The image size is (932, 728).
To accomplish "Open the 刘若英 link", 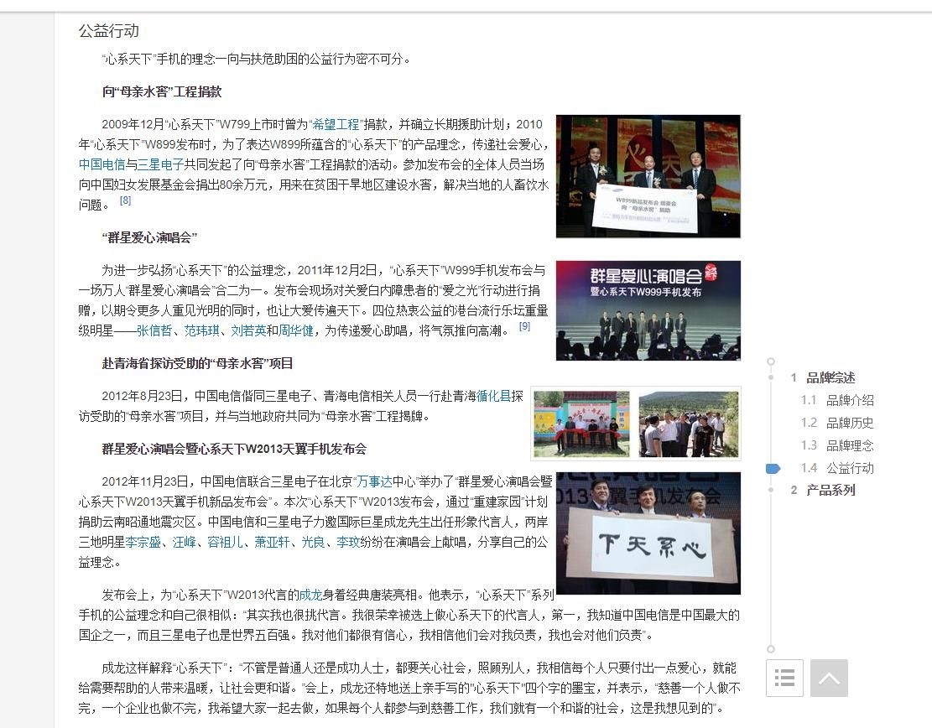I will (x=248, y=330).
